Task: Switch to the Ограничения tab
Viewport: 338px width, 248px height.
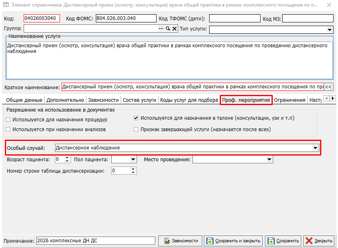Action: (x=290, y=100)
